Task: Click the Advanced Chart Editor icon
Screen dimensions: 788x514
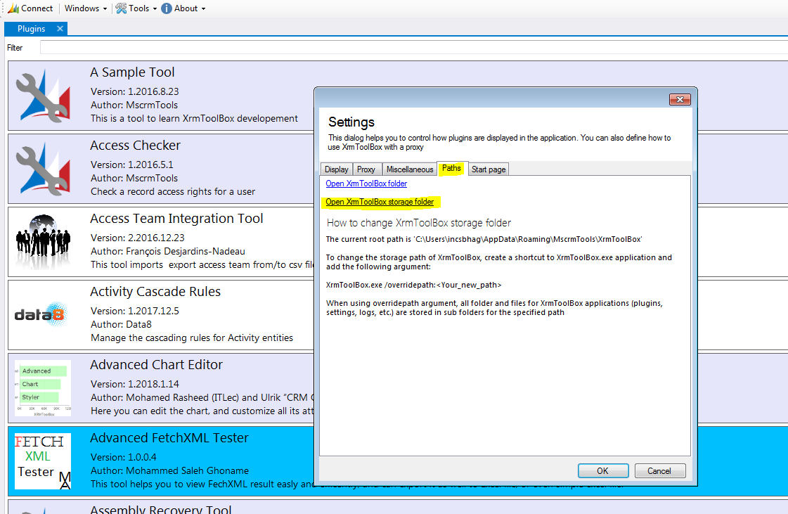Action: (x=43, y=387)
